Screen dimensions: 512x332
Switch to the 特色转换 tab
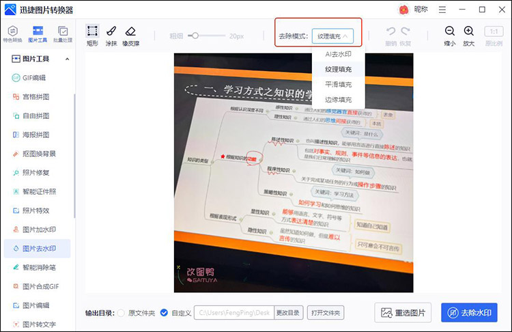[13, 34]
